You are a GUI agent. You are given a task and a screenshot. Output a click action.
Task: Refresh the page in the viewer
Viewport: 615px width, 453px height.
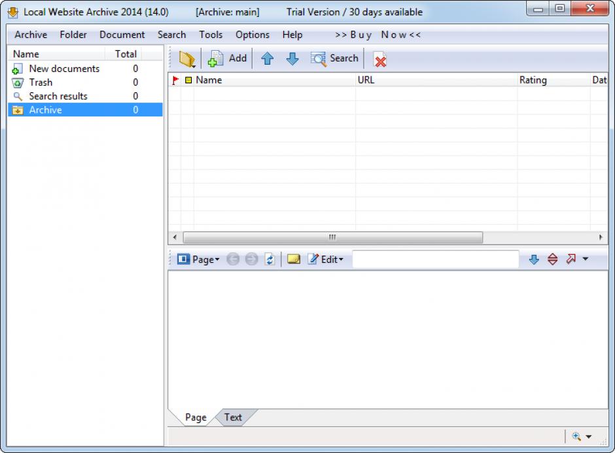[270, 260]
